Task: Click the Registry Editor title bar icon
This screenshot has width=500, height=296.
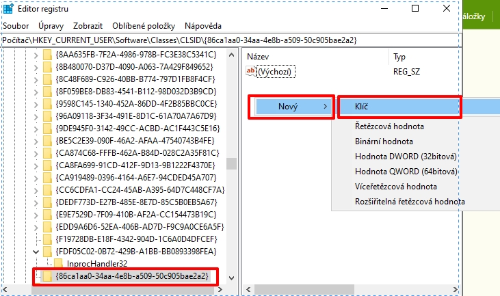Action: coord(8,9)
